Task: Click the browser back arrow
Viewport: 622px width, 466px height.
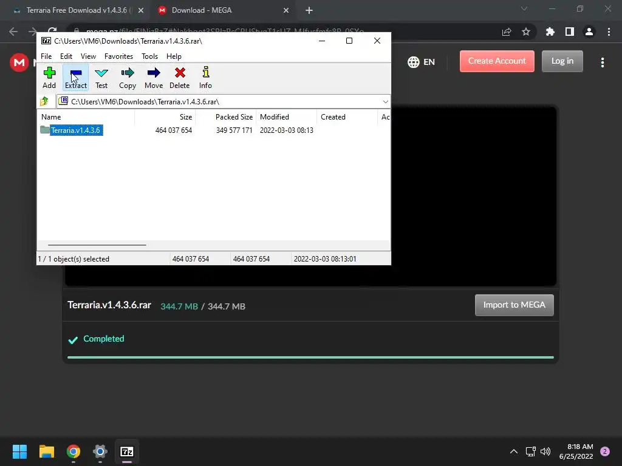Action: click(13, 32)
